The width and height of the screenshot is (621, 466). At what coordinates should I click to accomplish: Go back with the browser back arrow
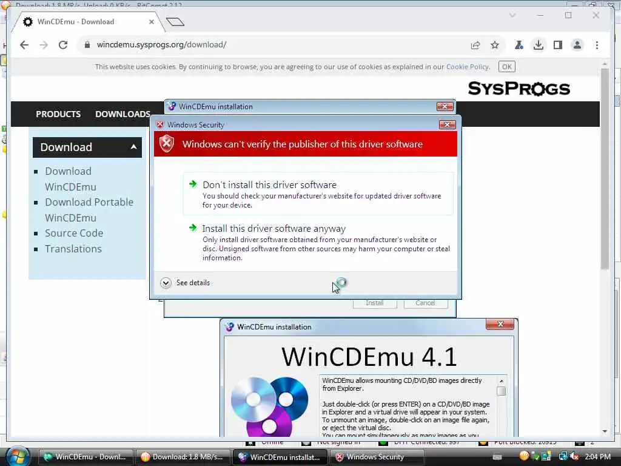[x=24, y=45]
